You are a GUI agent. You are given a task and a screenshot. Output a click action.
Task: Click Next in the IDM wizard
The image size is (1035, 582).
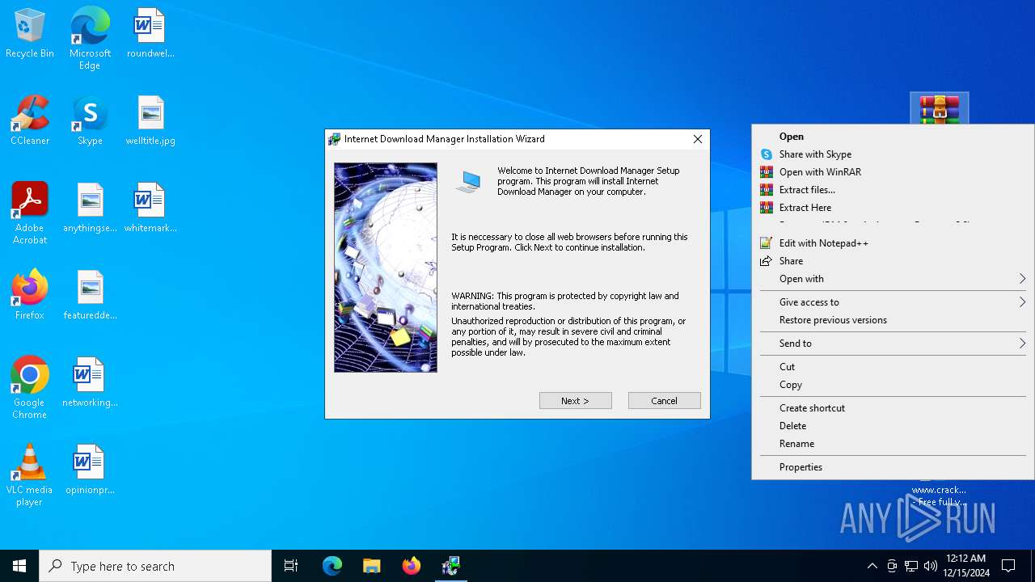point(576,401)
